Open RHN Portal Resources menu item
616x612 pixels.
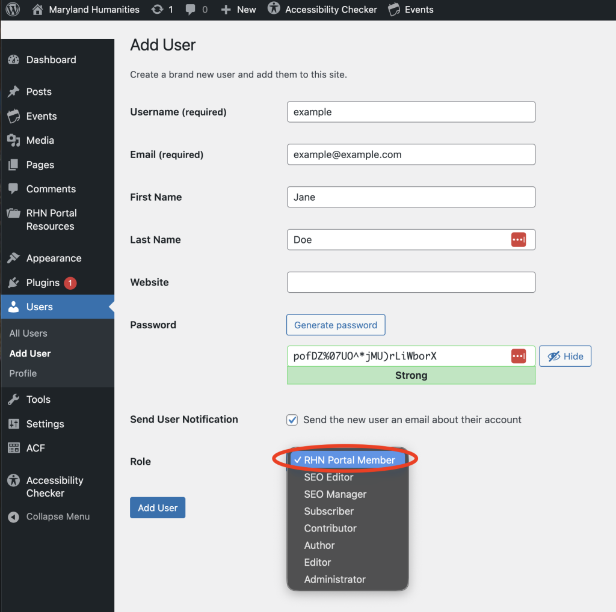click(57, 219)
